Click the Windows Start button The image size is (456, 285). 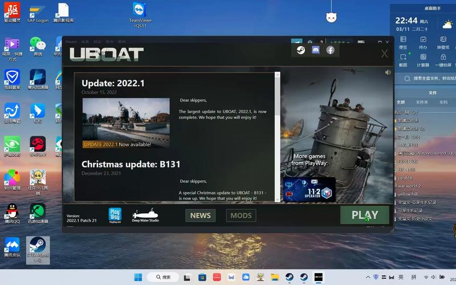(x=138, y=277)
